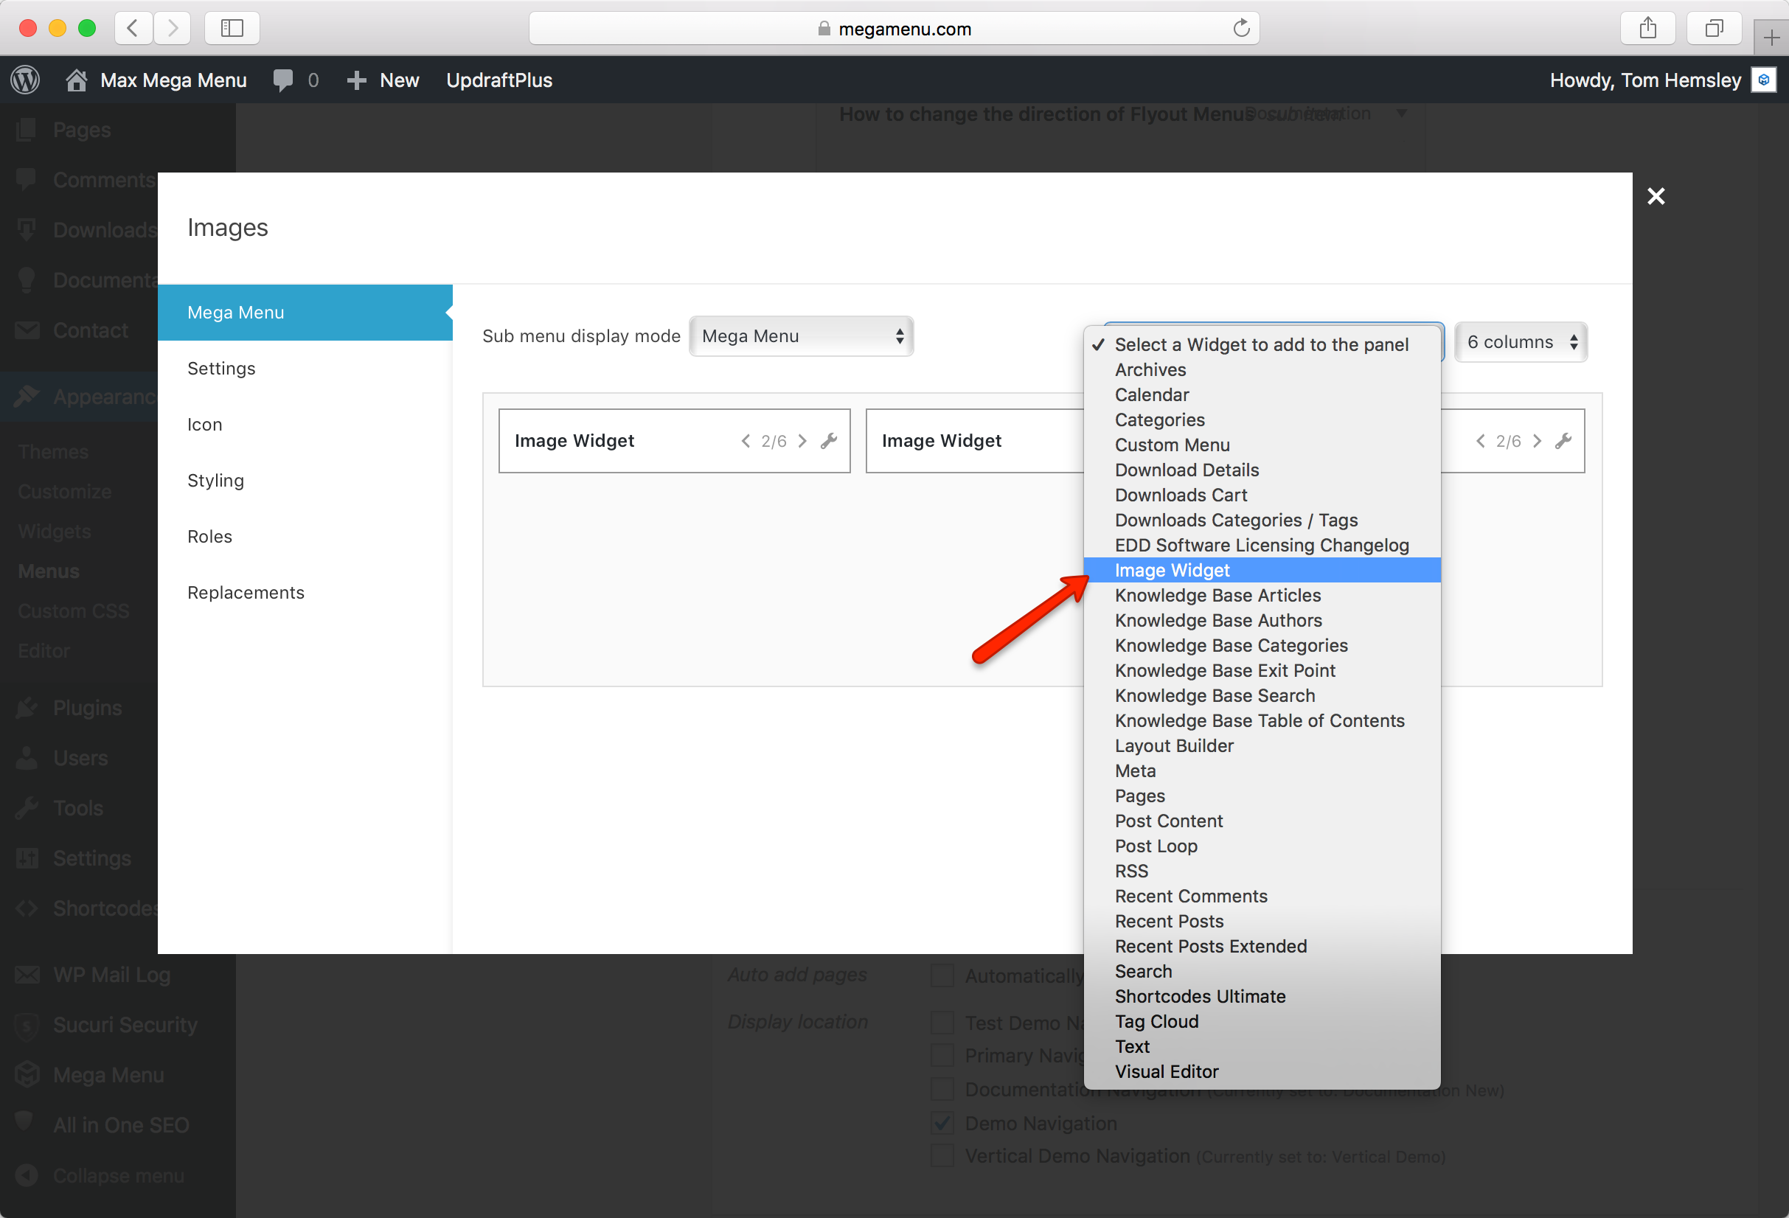Click the comments bubble icon in admin bar
1789x1218 pixels.
[283, 80]
